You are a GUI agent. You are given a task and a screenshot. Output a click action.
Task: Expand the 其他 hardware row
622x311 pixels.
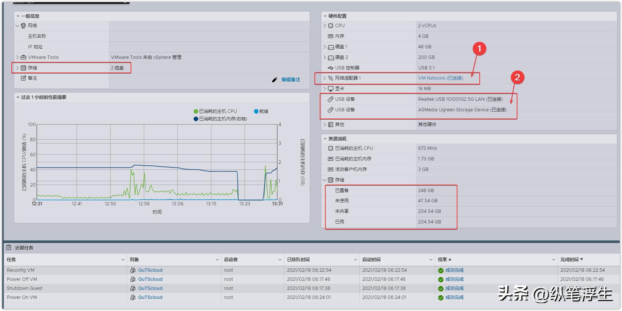point(325,125)
